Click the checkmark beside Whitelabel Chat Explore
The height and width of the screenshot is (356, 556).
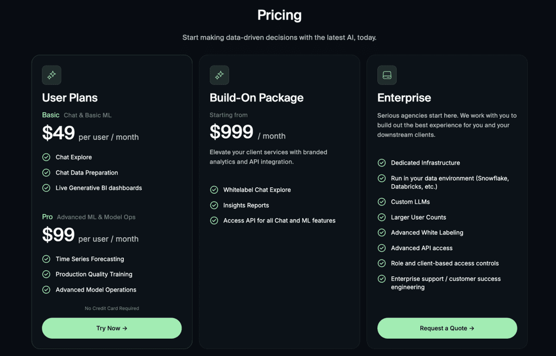tap(214, 190)
